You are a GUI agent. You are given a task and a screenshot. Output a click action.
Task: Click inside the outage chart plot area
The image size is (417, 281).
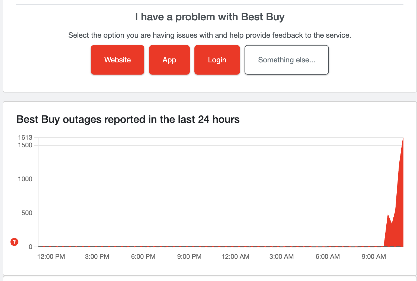tap(190, 190)
